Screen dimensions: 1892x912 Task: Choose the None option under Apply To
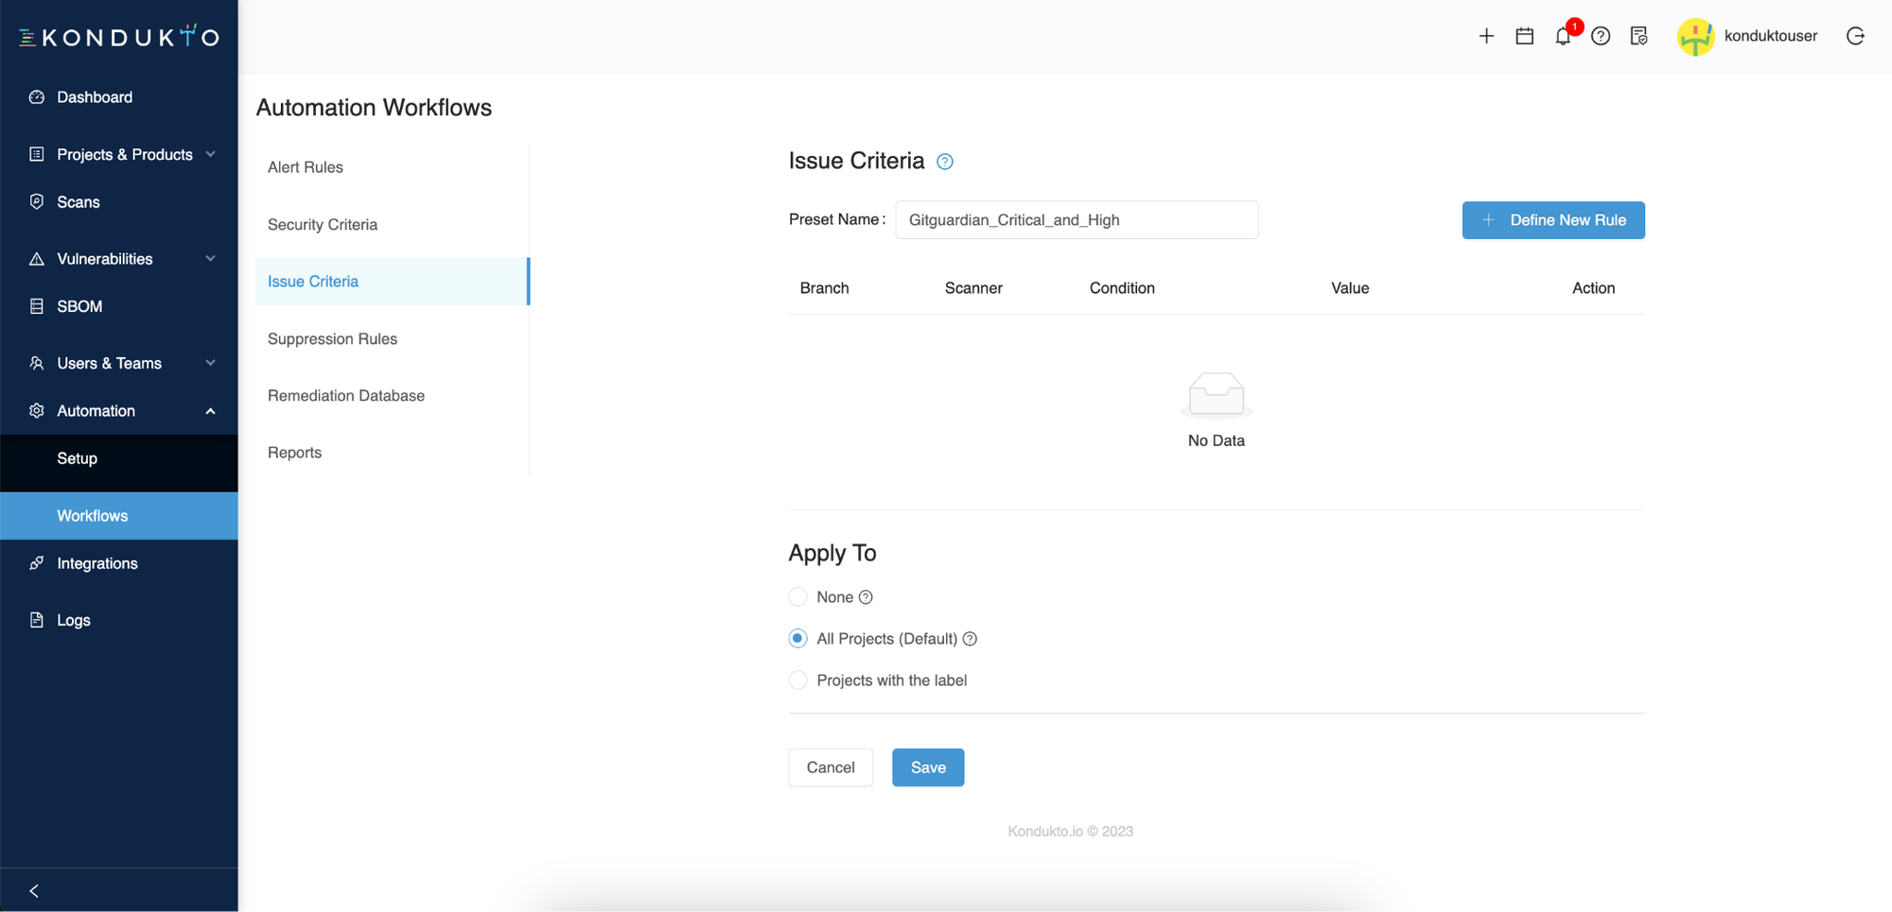[x=797, y=596]
